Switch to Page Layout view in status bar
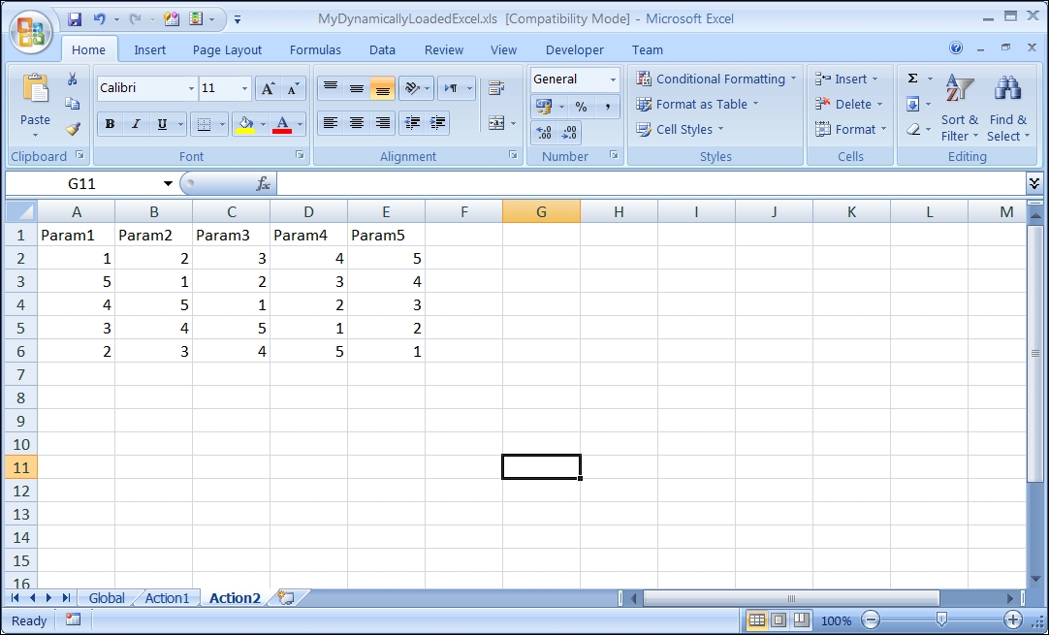 (x=778, y=620)
